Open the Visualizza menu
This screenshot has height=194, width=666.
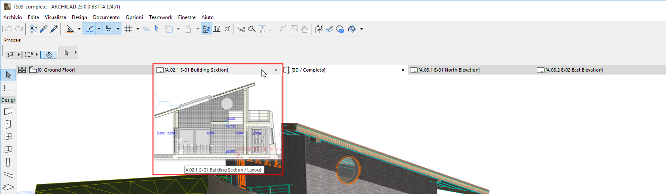point(55,17)
